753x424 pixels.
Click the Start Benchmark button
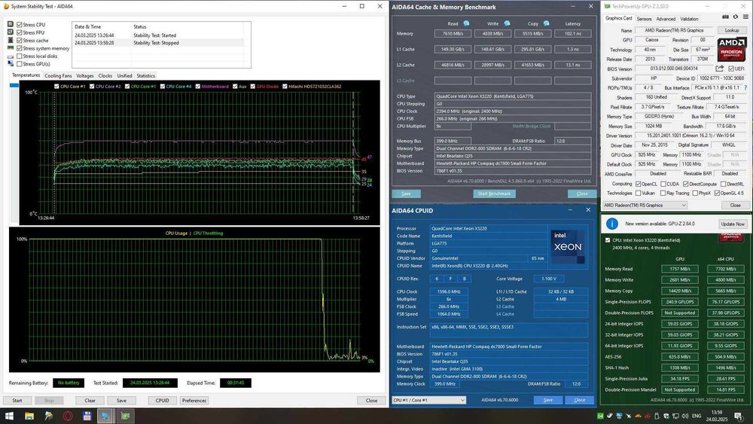pyautogui.click(x=494, y=194)
